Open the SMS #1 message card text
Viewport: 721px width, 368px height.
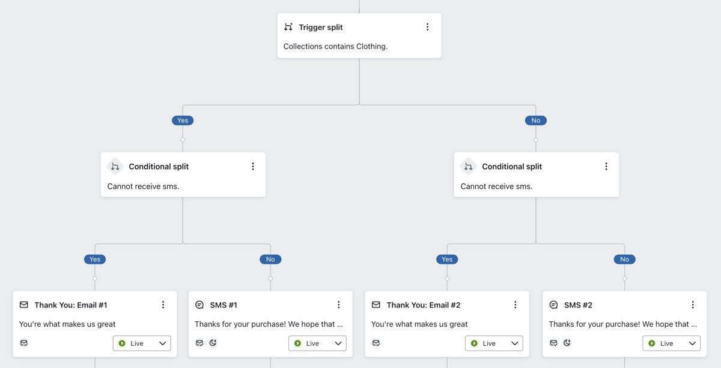point(269,324)
